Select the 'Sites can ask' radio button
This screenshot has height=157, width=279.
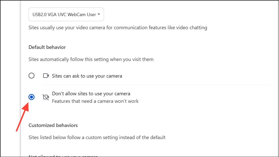[x=31, y=76]
